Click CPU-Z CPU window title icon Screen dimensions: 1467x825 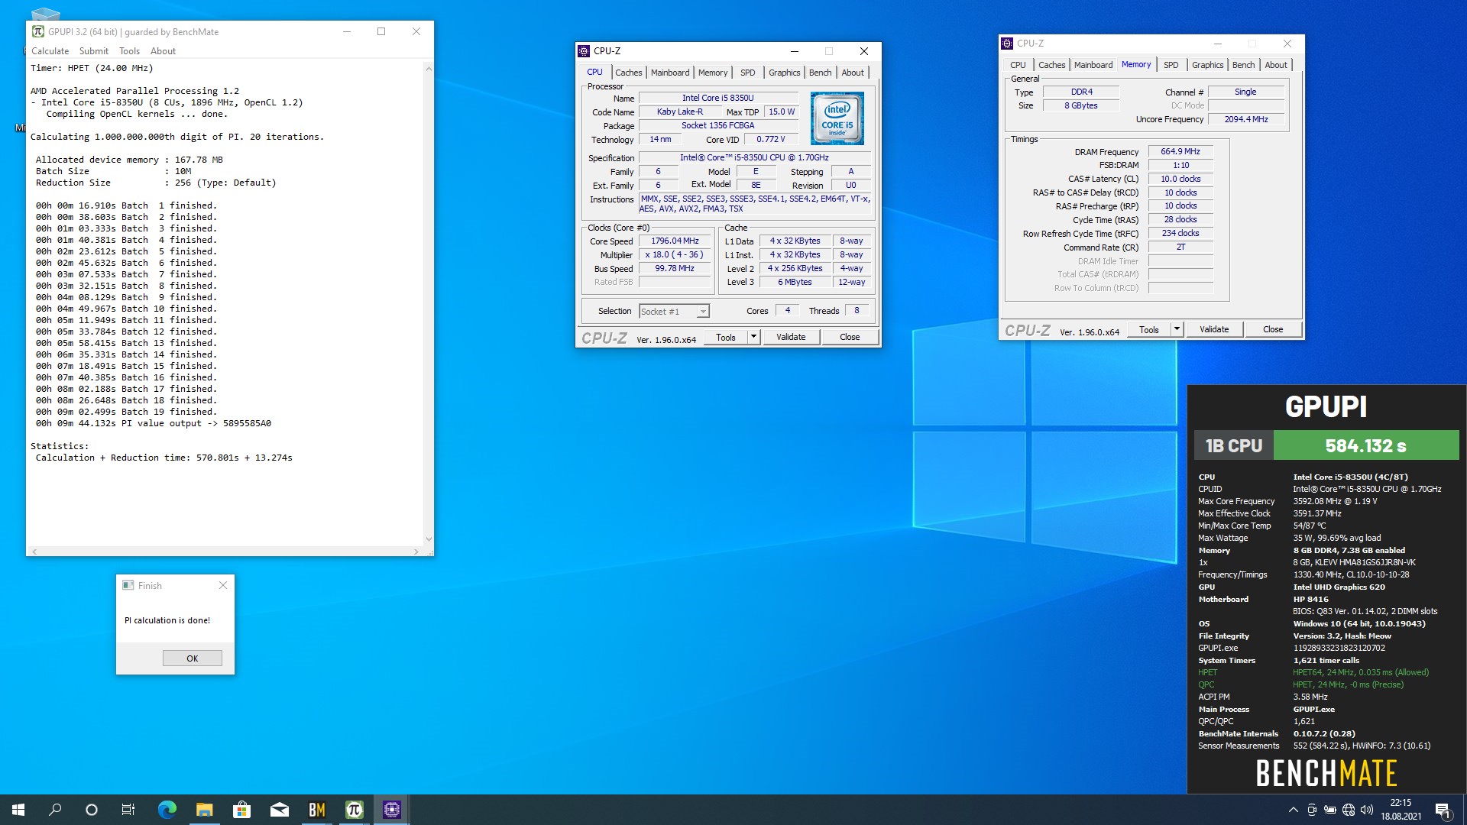(x=584, y=51)
